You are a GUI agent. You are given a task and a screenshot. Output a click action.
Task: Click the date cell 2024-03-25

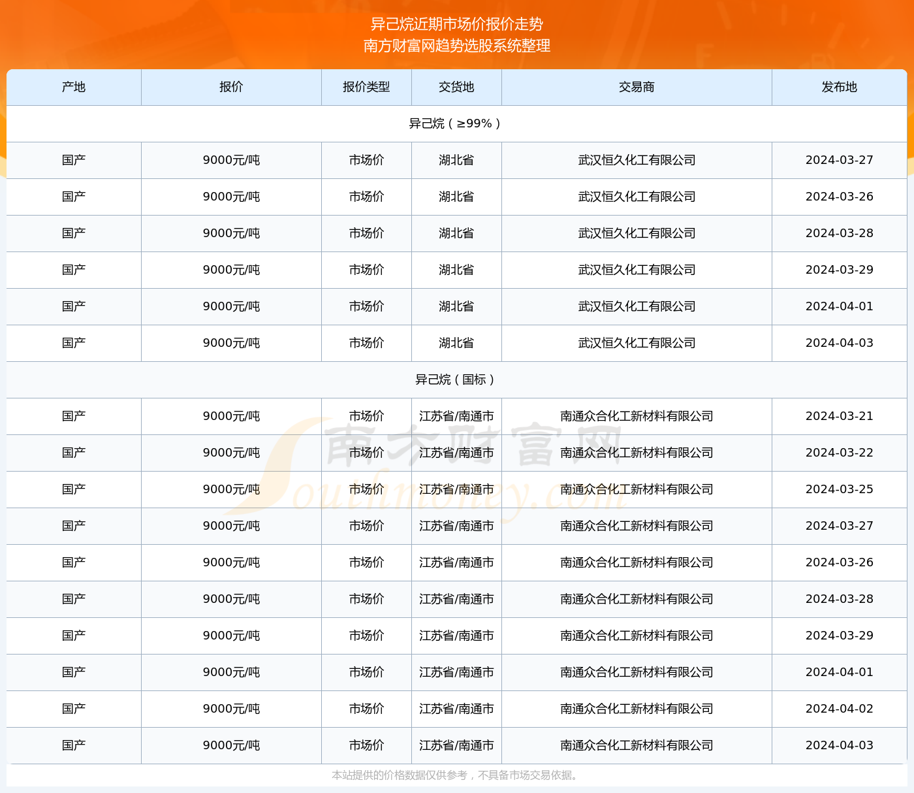[x=840, y=489]
